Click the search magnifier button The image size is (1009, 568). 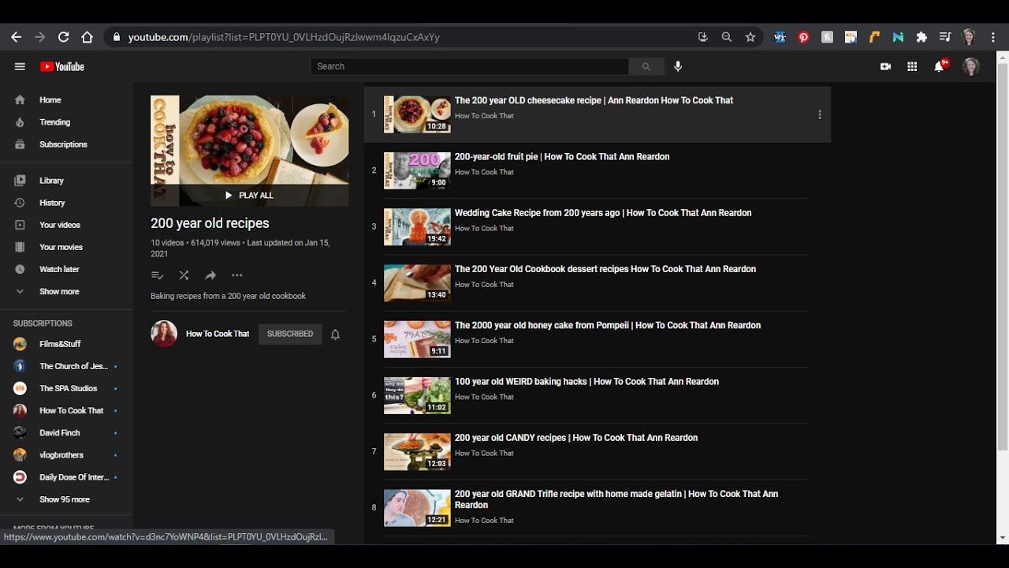646,66
